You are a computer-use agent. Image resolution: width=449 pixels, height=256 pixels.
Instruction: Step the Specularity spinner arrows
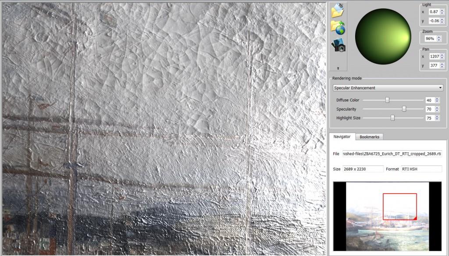[437, 109]
